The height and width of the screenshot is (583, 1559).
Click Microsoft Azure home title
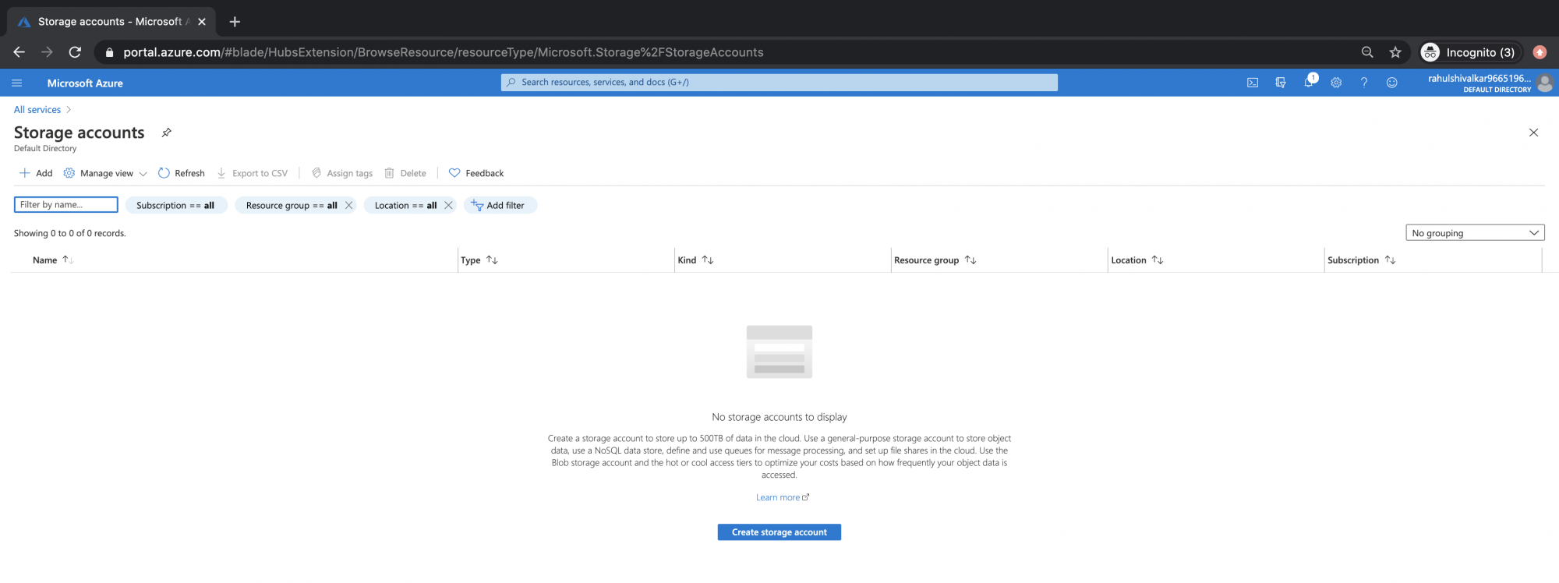pos(85,83)
